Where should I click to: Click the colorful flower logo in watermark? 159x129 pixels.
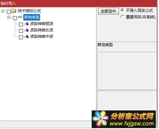pyautogui.click(x=100, y=119)
